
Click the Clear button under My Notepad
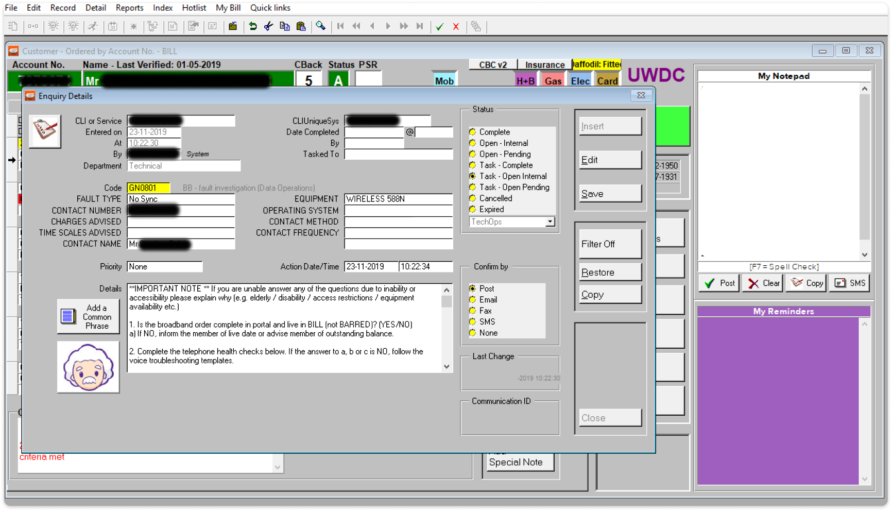coord(763,283)
